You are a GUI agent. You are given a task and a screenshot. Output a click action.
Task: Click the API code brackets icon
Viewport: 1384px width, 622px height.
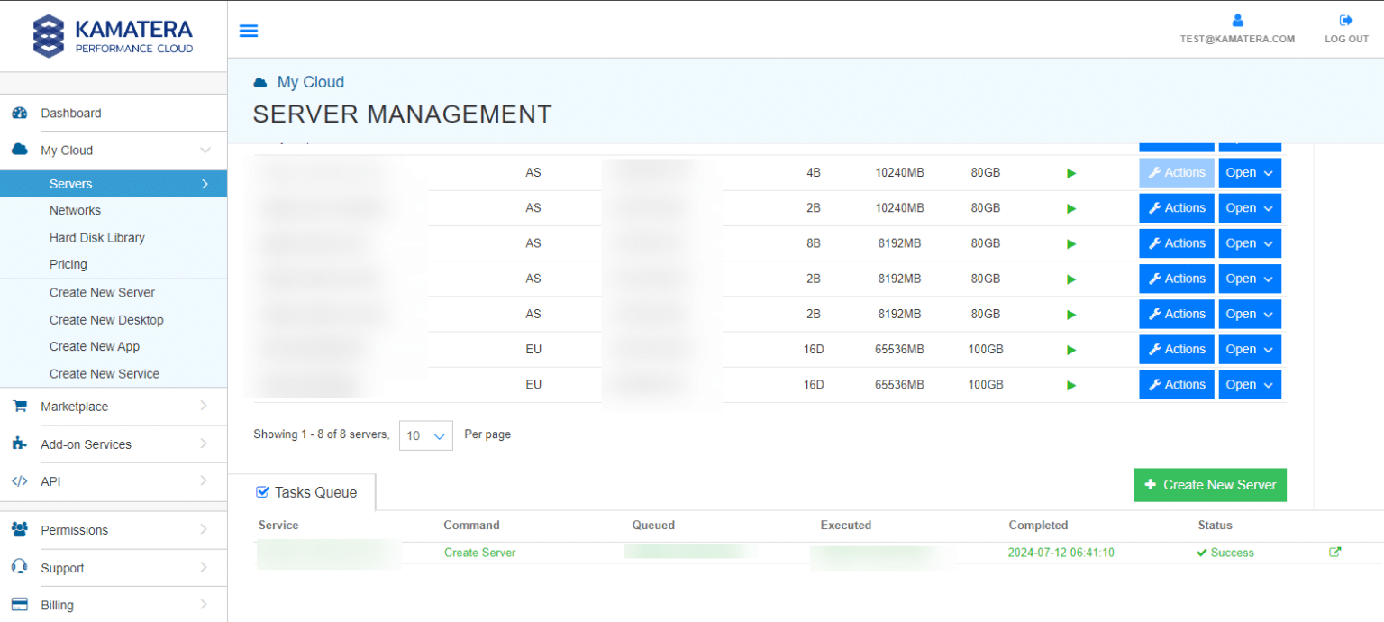pyautogui.click(x=19, y=480)
